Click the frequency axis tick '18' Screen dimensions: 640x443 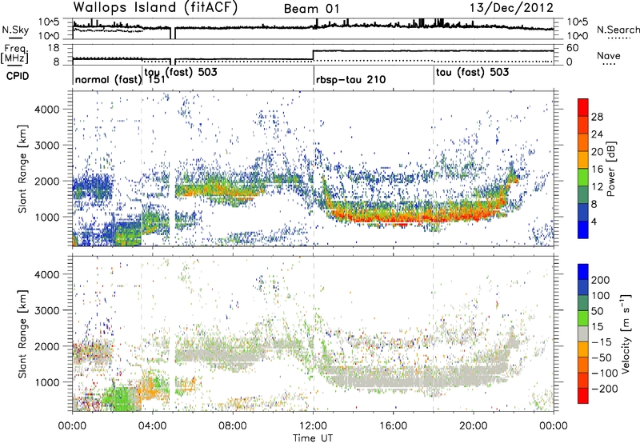coord(53,48)
